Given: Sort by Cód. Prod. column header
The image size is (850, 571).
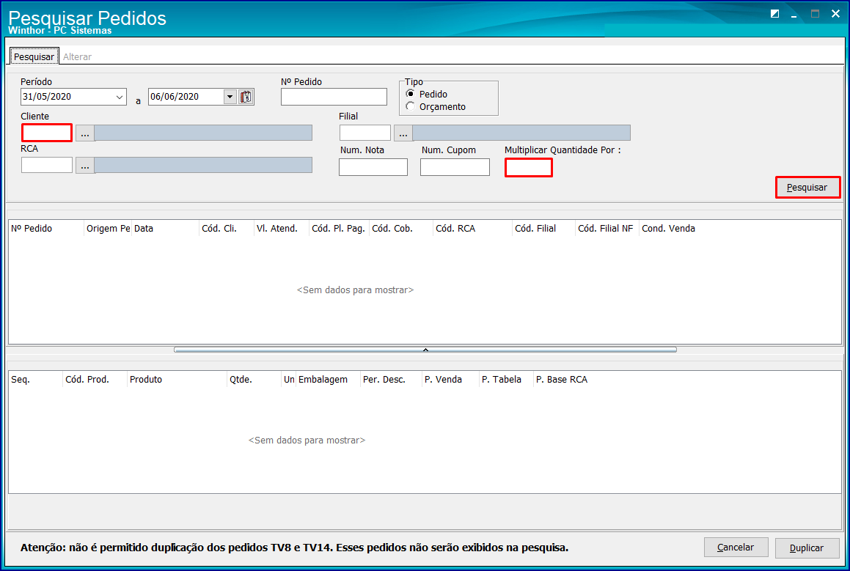Looking at the screenshot, I should (95, 380).
